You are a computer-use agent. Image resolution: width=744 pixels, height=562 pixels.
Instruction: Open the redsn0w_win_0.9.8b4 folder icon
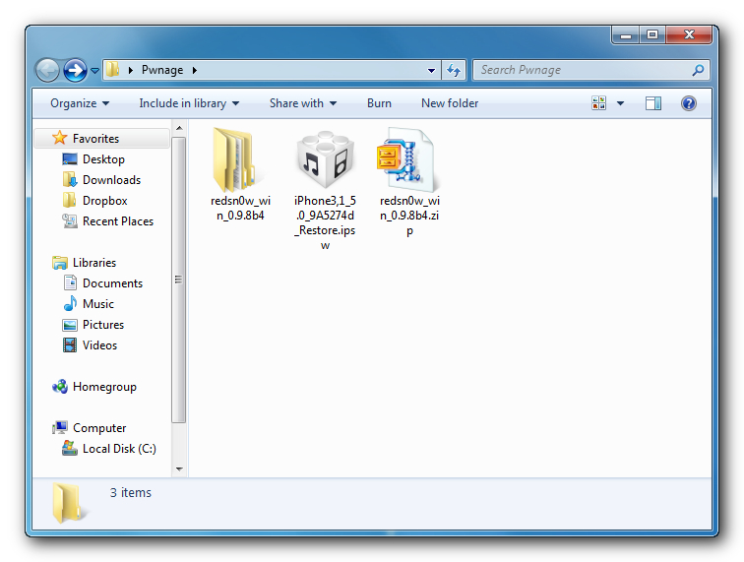236,160
